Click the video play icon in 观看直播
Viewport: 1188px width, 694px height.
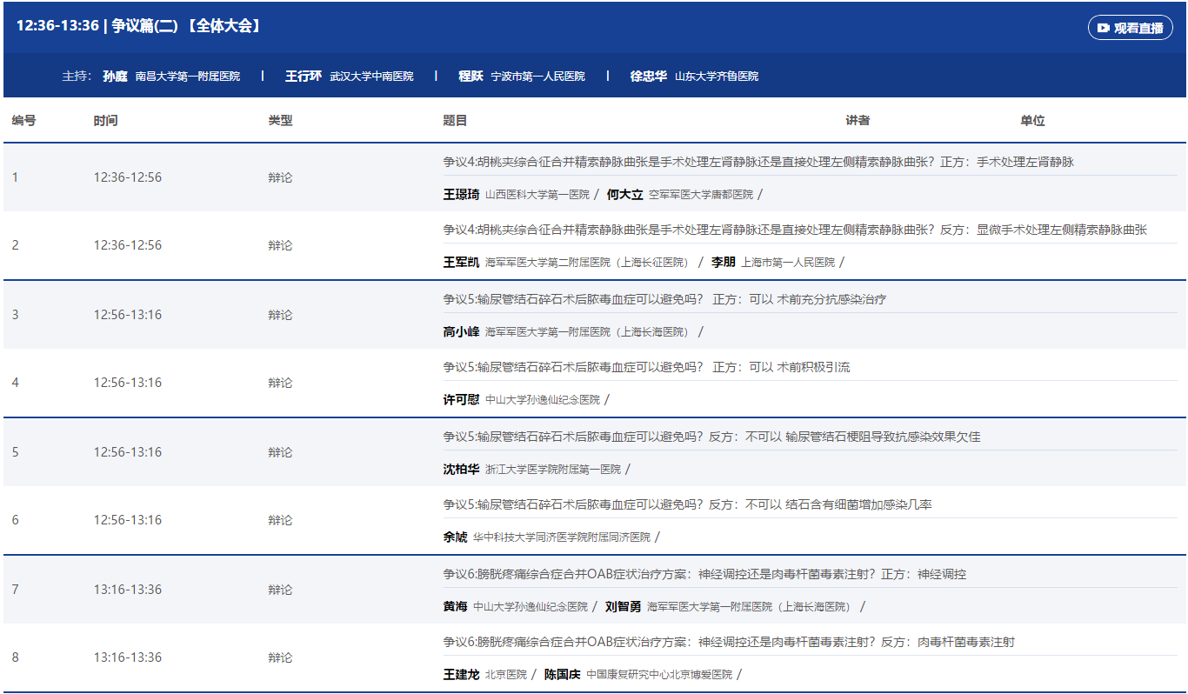click(x=1103, y=28)
